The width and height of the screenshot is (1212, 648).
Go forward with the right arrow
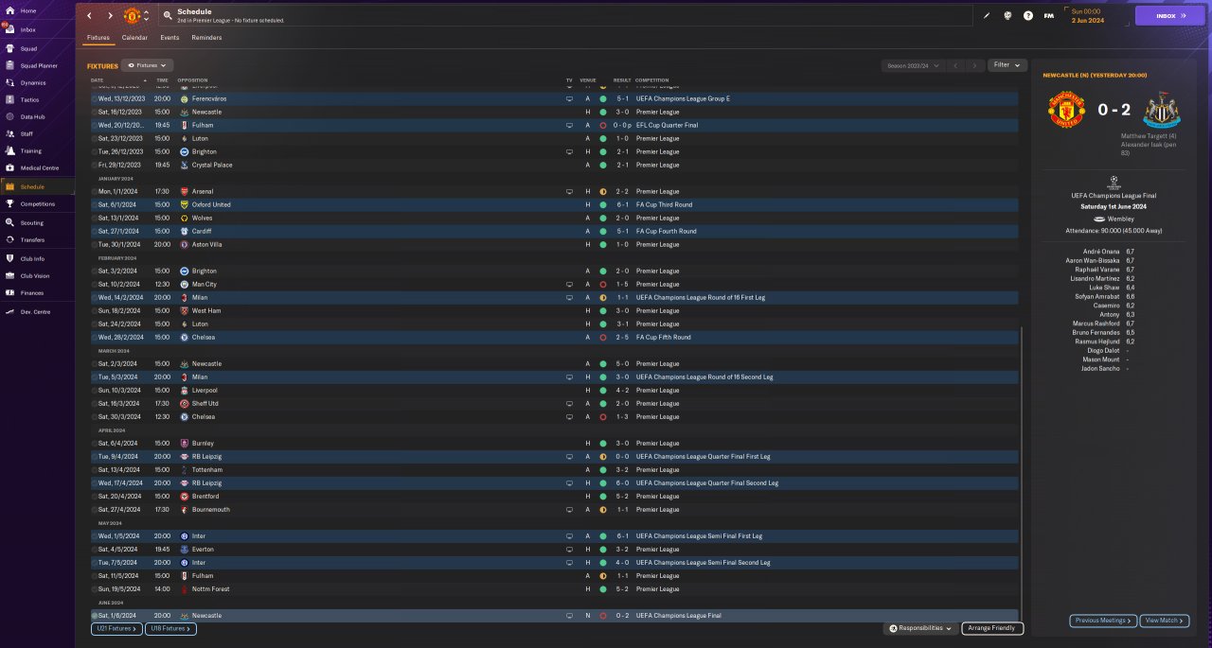tap(110, 15)
